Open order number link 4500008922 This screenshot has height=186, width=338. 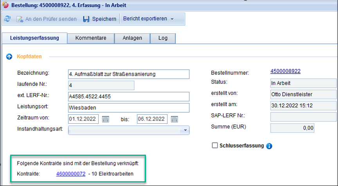pos(285,71)
